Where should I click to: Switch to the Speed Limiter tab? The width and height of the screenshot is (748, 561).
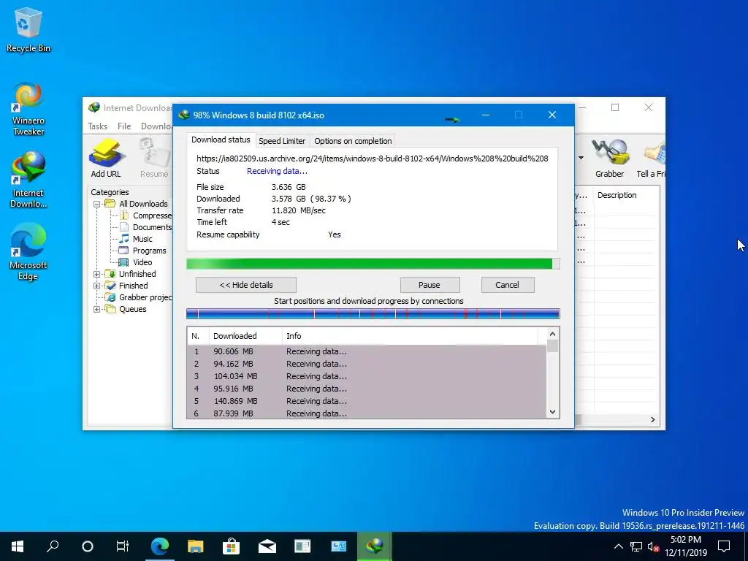281,141
